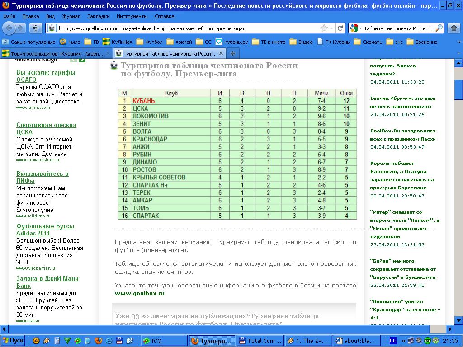The height and width of the screenshot is (347, 463).
Task: Open the ICQ flower icon in quick launch
Action: (78, 341)
